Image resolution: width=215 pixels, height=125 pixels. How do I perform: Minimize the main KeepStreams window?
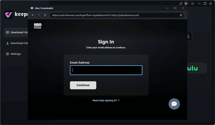point(199,3)
